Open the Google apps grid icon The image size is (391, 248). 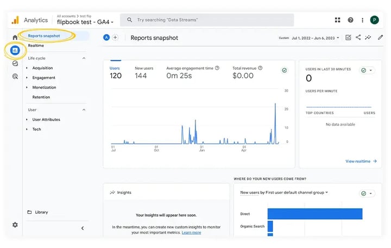coord(337,20)
